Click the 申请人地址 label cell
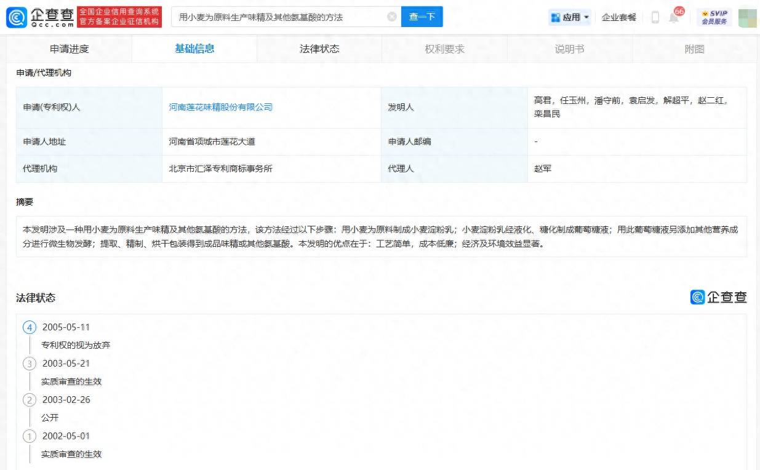The height and width of the screenshot is (470, 760). [89, 141]
